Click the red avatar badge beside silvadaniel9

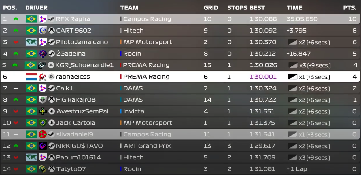coord(43,134)
